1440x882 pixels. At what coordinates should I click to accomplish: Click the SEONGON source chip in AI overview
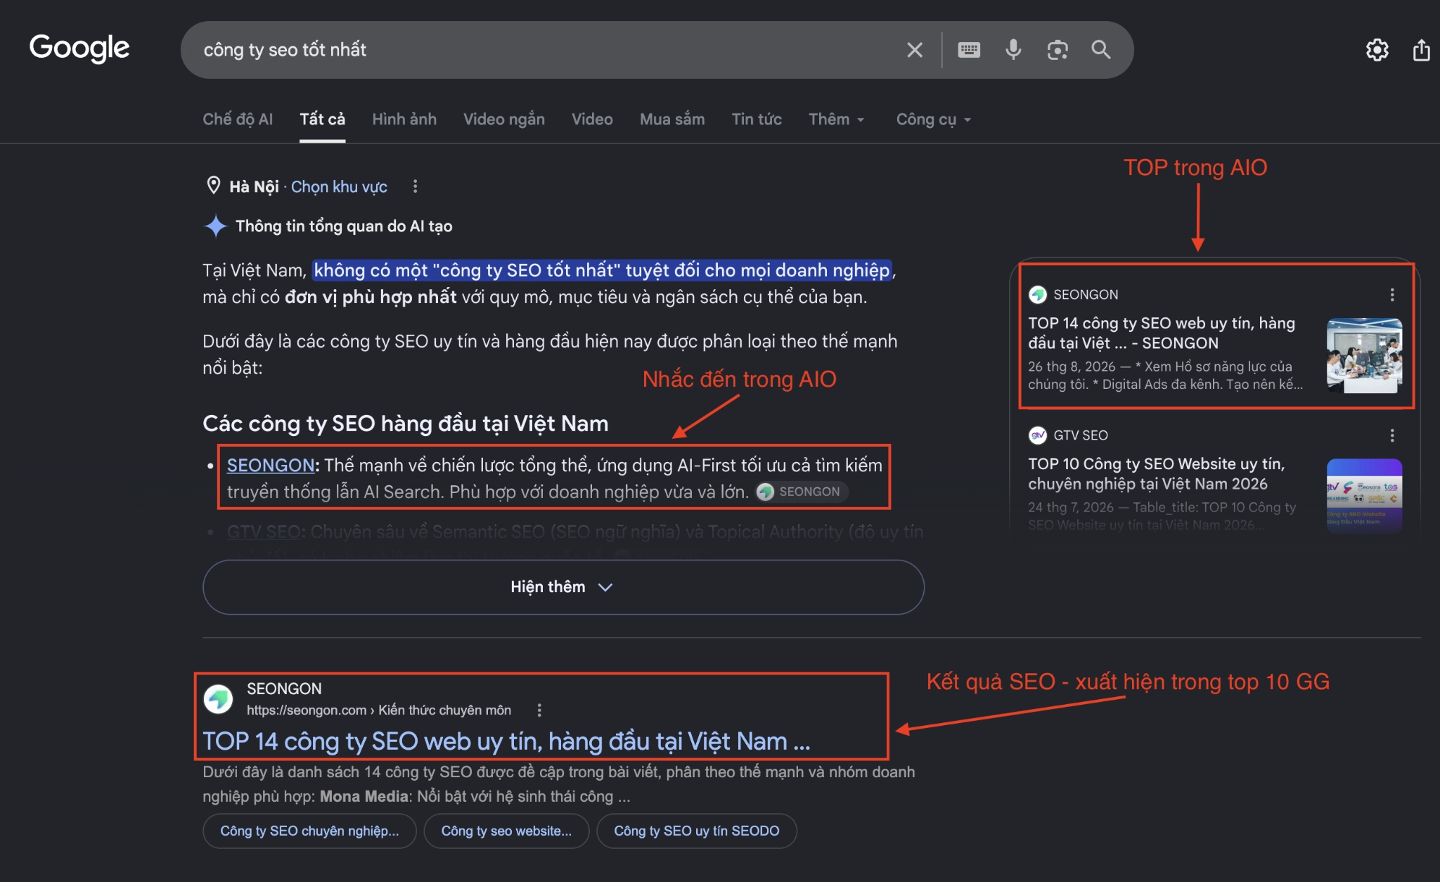coord(802,492)
